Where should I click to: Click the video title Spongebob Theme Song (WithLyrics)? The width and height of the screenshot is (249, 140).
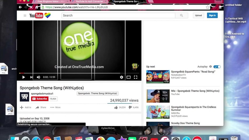(x=52, y=88)
